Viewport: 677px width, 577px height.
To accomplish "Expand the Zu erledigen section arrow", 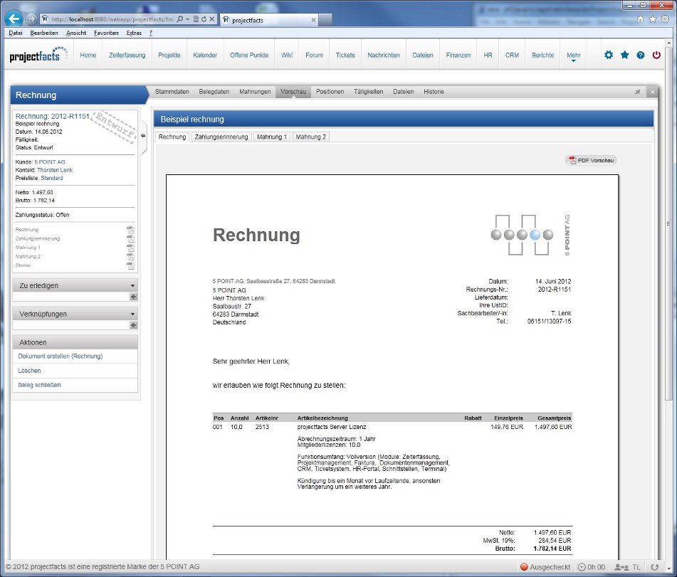I will pos(132,285).
